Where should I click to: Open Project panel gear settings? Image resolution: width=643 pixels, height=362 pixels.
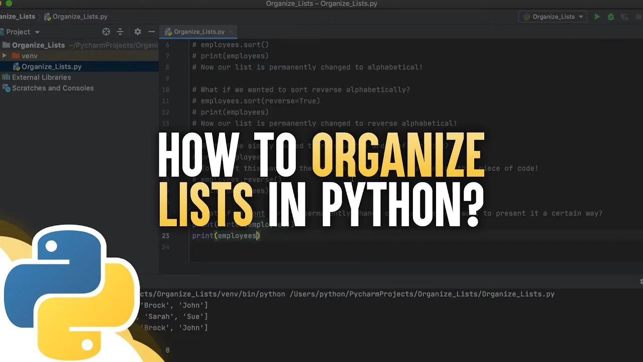coord(138,32)
